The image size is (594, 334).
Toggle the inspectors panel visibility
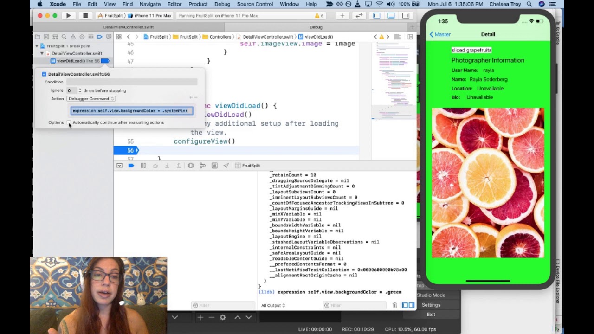406,16
